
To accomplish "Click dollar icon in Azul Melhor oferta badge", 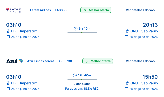I will click(87, 61).
